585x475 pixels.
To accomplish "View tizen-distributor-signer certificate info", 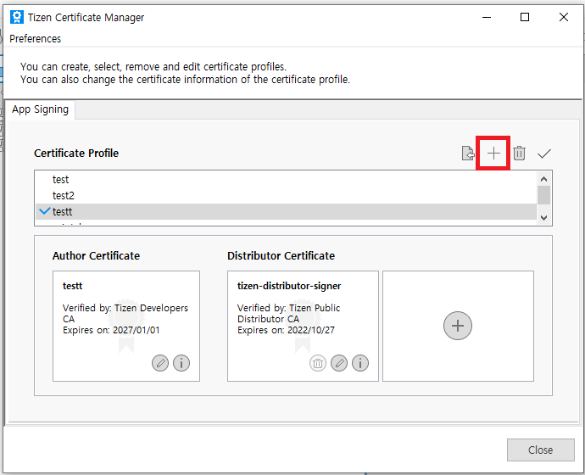I will click(x=360, y=363).
